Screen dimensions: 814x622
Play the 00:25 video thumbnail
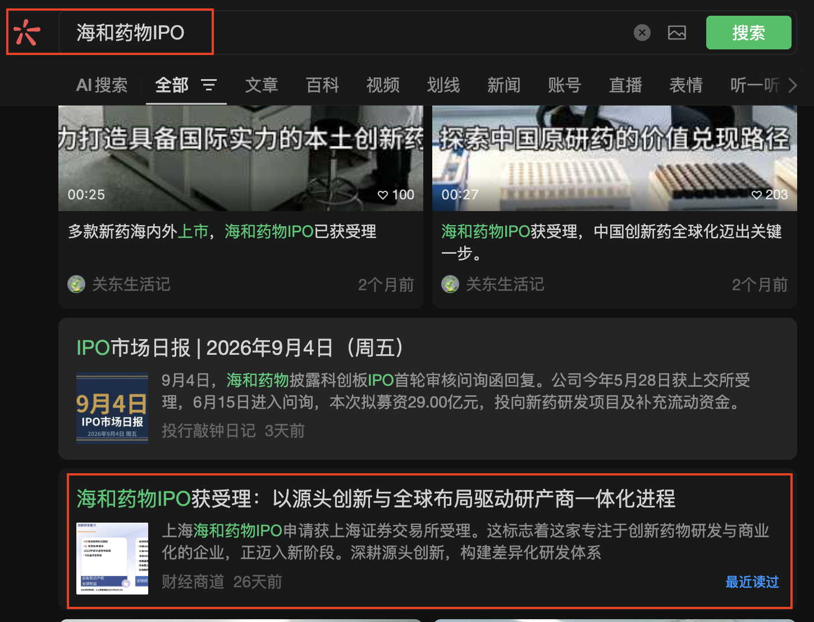point(241,158)
